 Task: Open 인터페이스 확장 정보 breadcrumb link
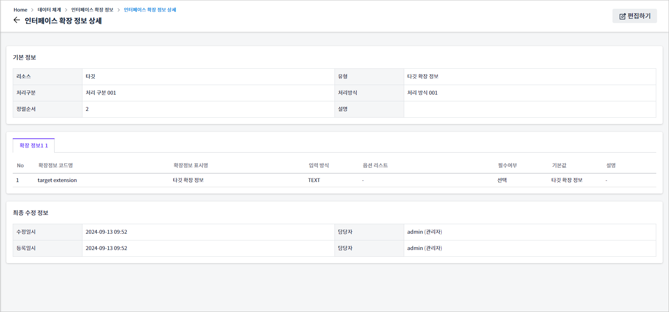pos(92,10)
